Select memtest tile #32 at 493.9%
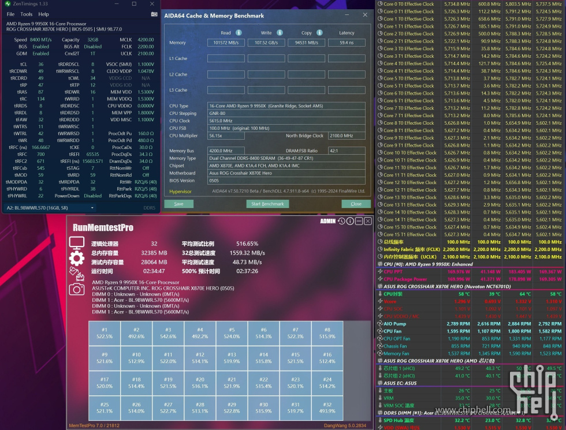 click(327, 408)
